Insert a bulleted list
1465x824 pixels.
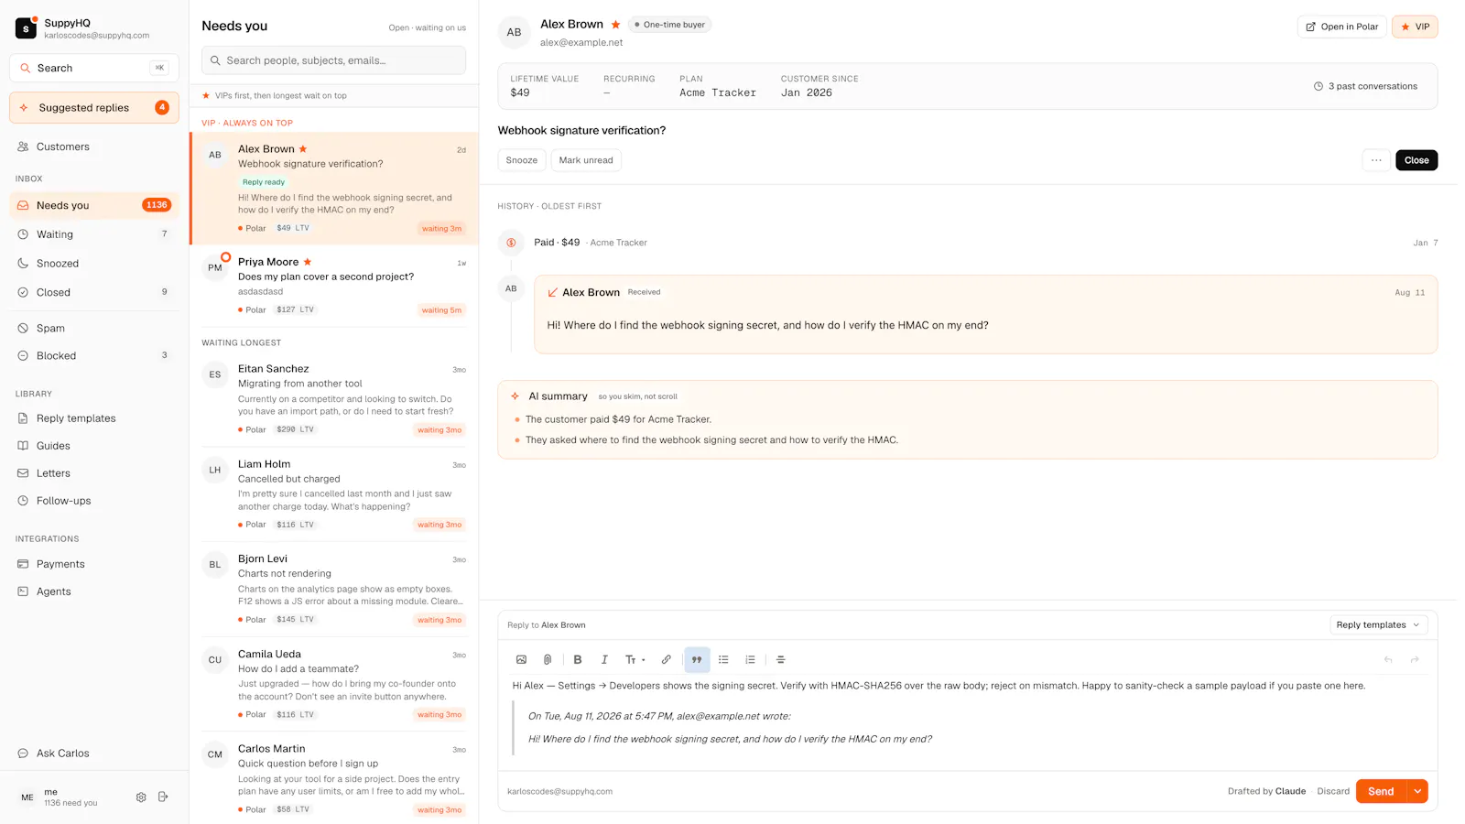[x=723, y=659]
